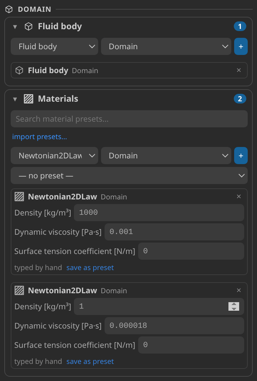The image size is (257, 381).
Task: Click the Fluid body count badge 1
Action: point(240,26)
